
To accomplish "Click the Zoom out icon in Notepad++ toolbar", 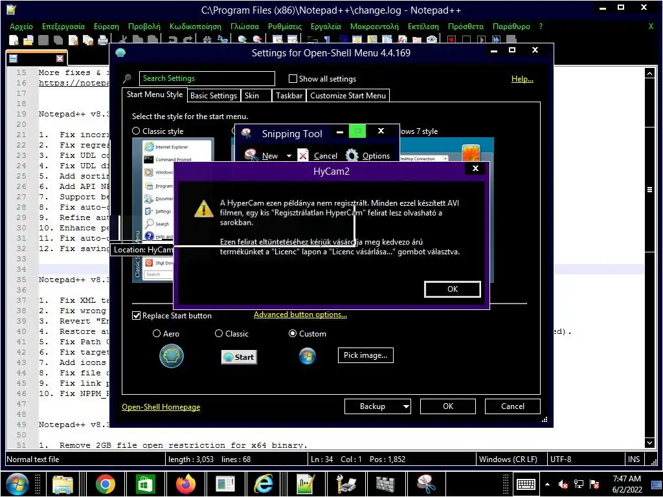I will tap(258, 40).
